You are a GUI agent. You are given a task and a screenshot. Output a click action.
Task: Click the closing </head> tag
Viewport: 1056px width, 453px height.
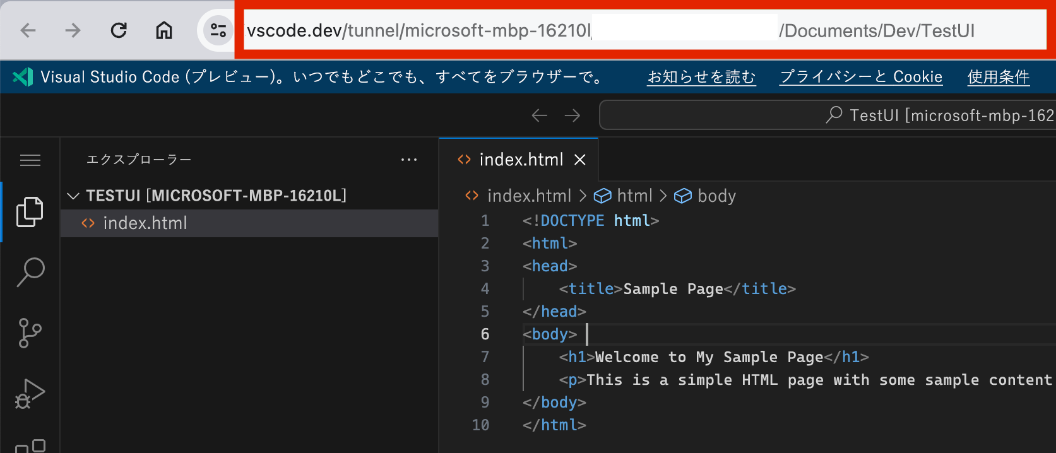click(554, 312)
